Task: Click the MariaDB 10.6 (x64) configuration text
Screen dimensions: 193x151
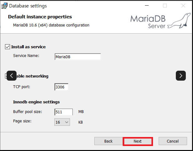Action: [x=51, y=25]
